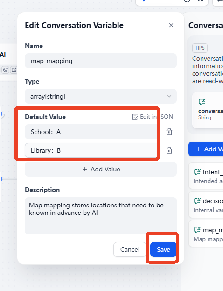
Task: Click the Intent variable icon
Action: (197, 172)
